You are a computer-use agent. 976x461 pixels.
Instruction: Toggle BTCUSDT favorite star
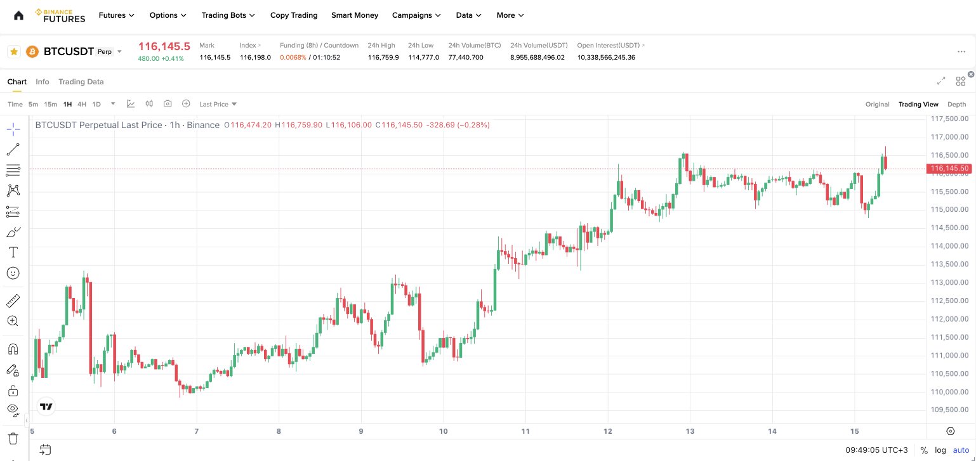[14, 52]
